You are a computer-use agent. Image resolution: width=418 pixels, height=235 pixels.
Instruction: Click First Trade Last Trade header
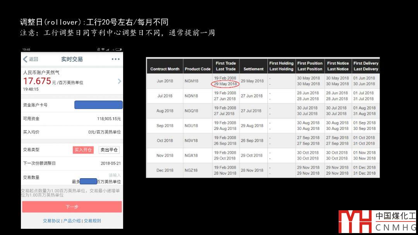point(226,66)
